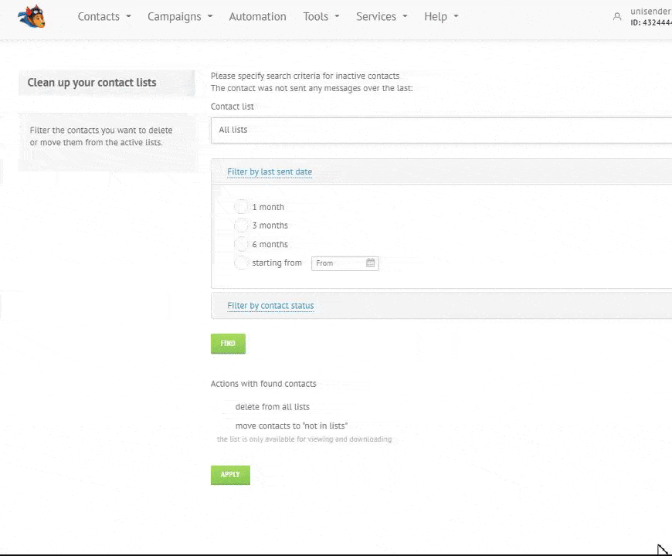Choose the starting from date option

241,263
